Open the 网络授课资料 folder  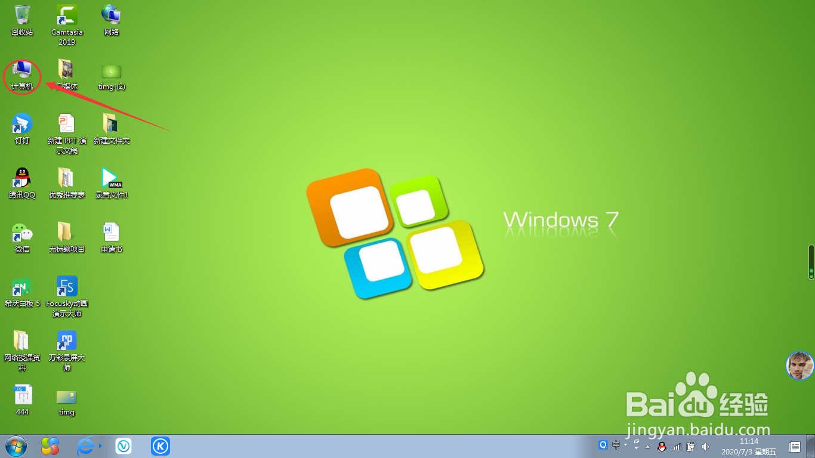[22, 351]
